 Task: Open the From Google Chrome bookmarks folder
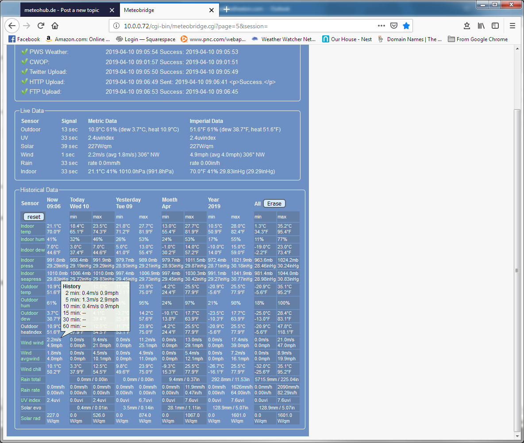[x=478, y=39]
